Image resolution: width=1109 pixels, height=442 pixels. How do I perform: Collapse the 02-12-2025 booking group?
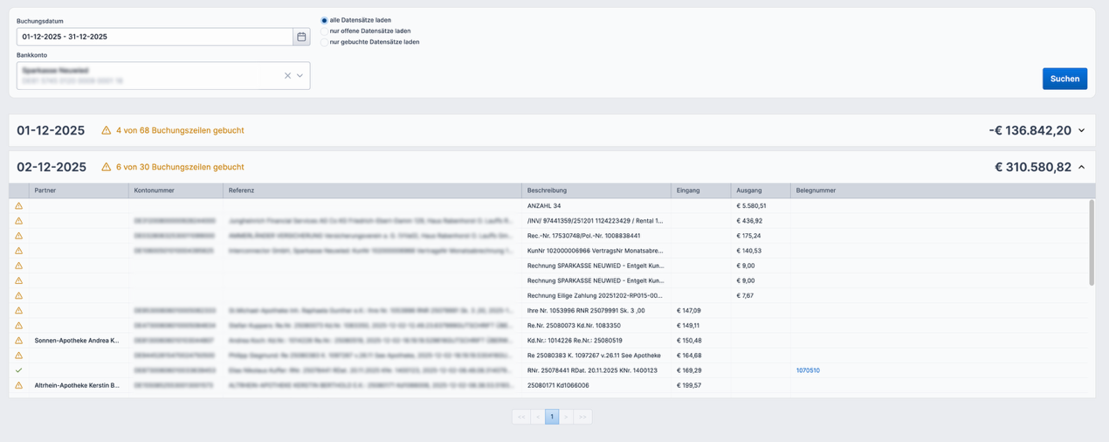coord(1081,167)
